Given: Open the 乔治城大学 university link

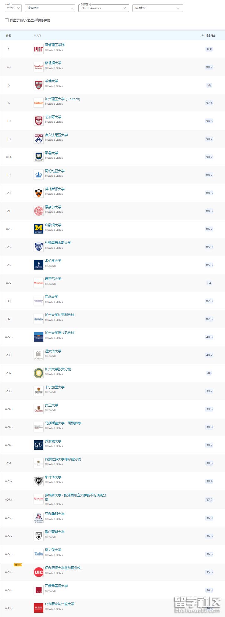Looking at the screenshot, I should point(53,441).
